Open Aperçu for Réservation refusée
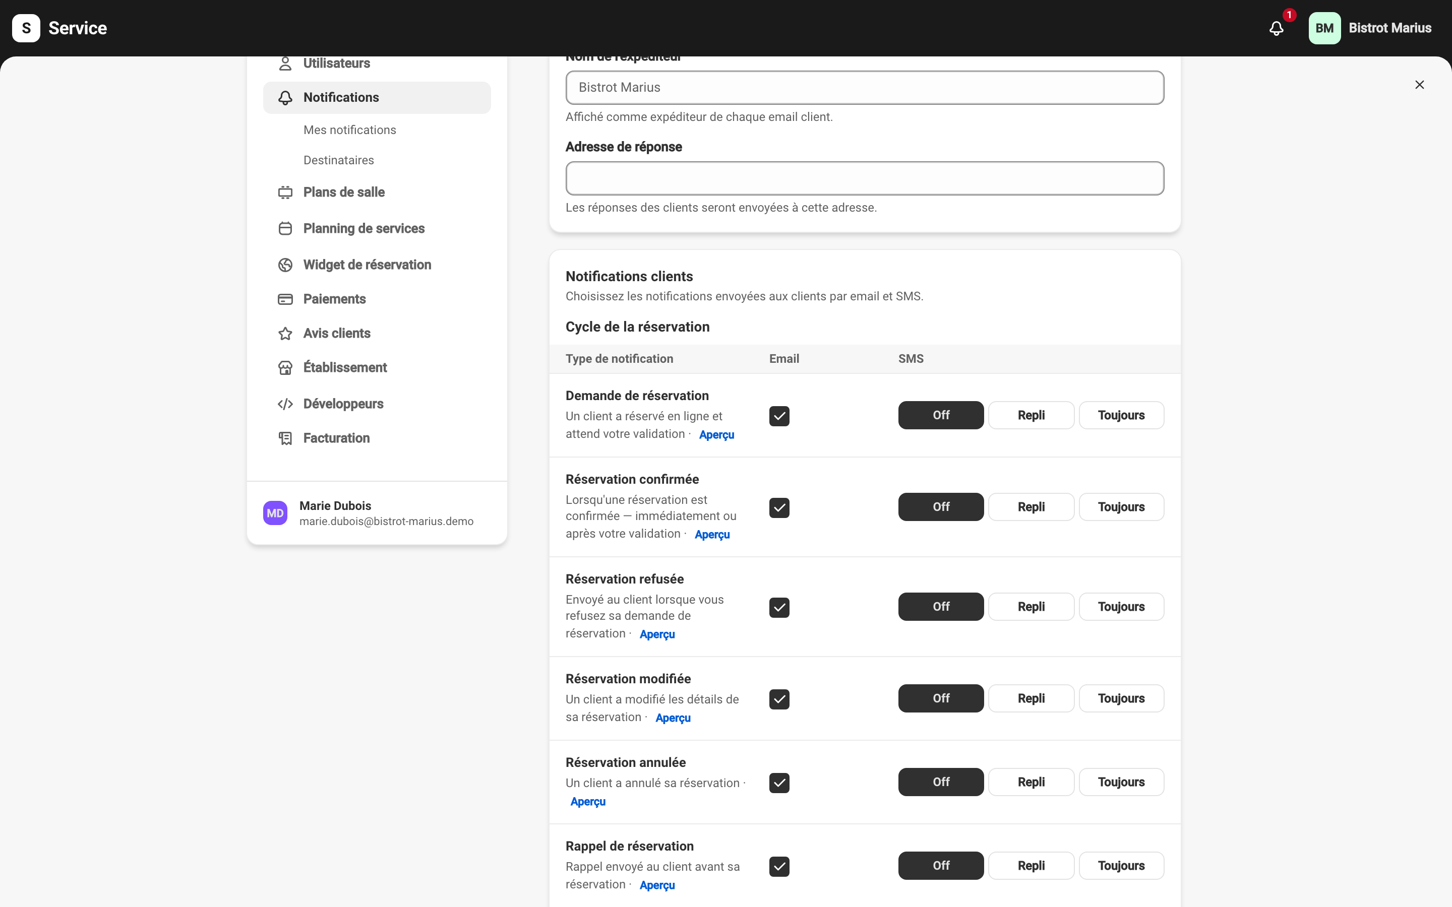 pyautogui.click(x=657, y=634)
